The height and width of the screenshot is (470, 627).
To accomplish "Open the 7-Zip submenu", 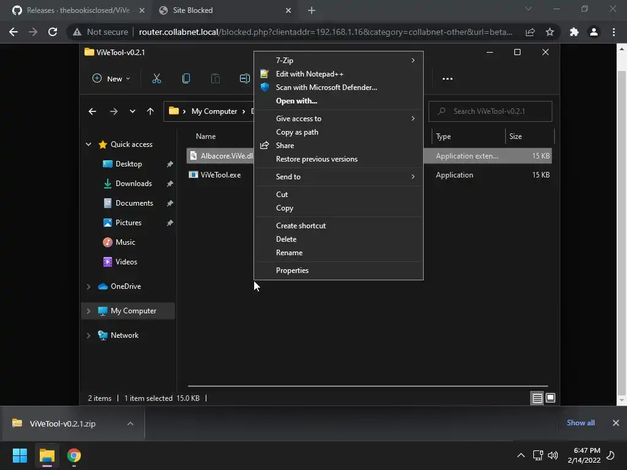I will coord(338,61).
